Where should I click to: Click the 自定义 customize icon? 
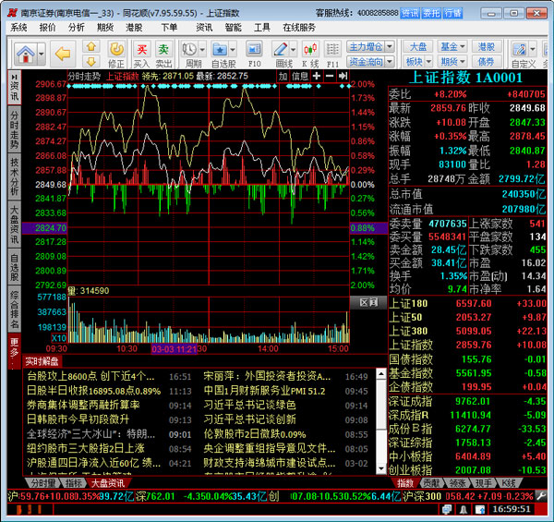[519, 49]
